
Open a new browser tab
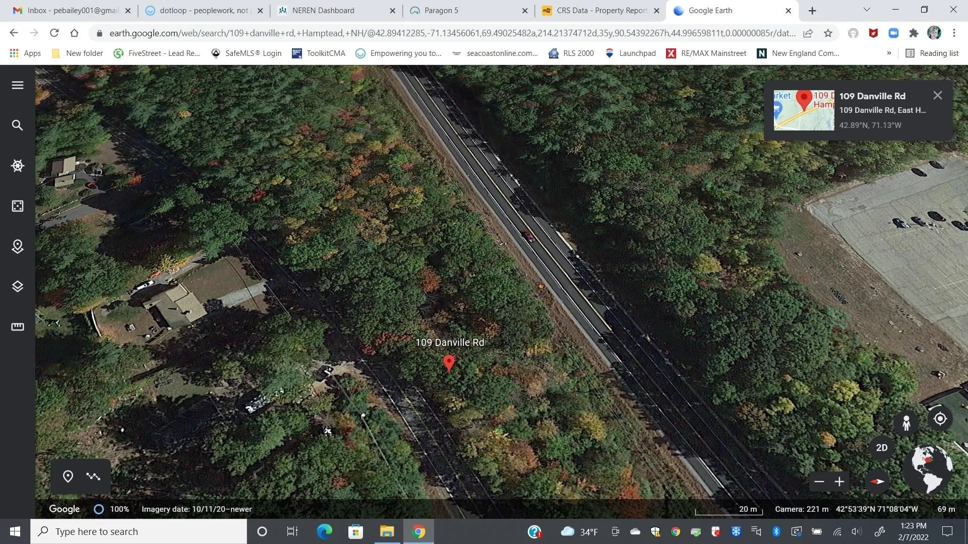812,11
